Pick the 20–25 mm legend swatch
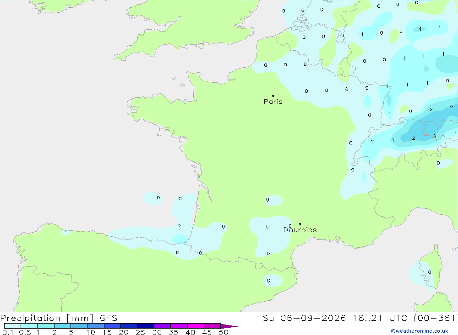The image size is (458, 335). 129,326
